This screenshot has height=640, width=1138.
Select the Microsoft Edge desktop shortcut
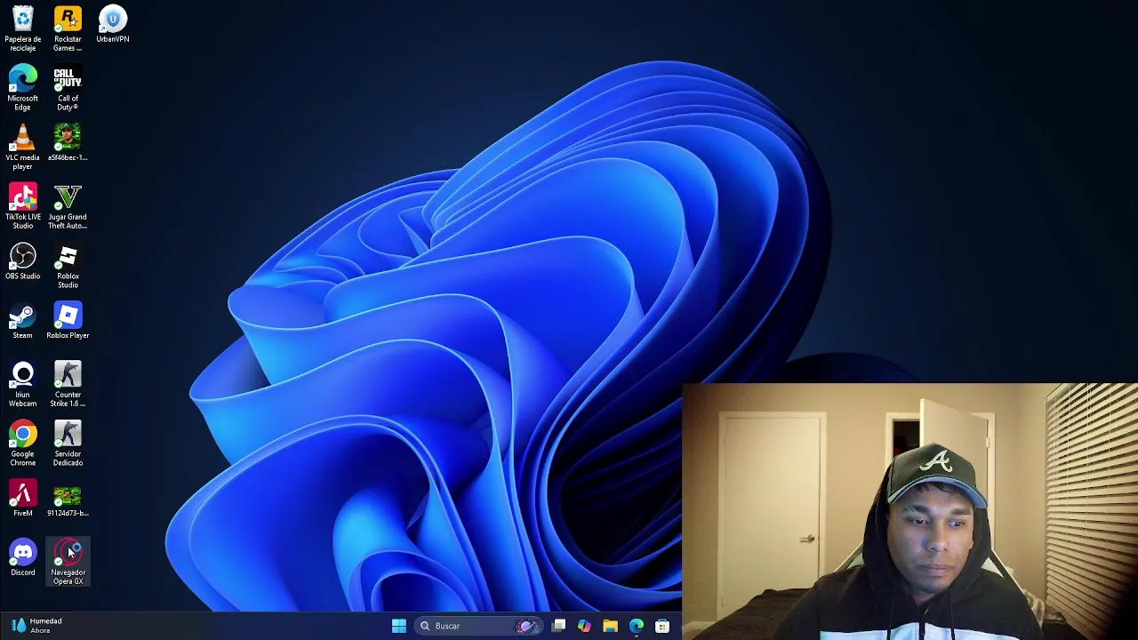[x=22, y=88]
